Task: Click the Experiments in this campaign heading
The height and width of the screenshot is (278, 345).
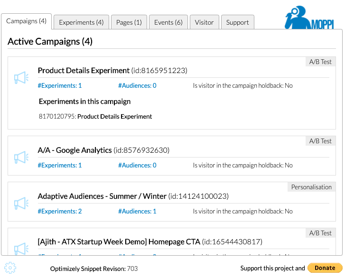Action: [x=85, y=102]
